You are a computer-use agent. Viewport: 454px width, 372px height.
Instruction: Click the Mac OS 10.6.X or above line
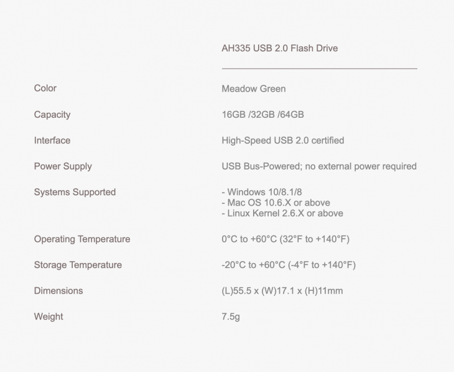coord(276,203)
